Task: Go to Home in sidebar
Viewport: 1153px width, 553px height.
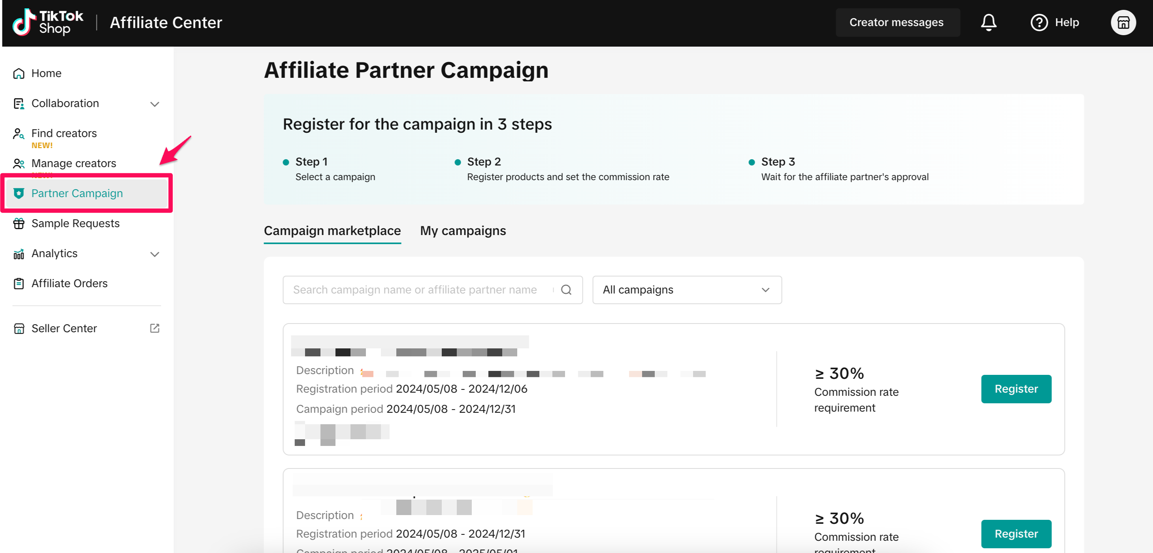Action: [x=46, y=73]
